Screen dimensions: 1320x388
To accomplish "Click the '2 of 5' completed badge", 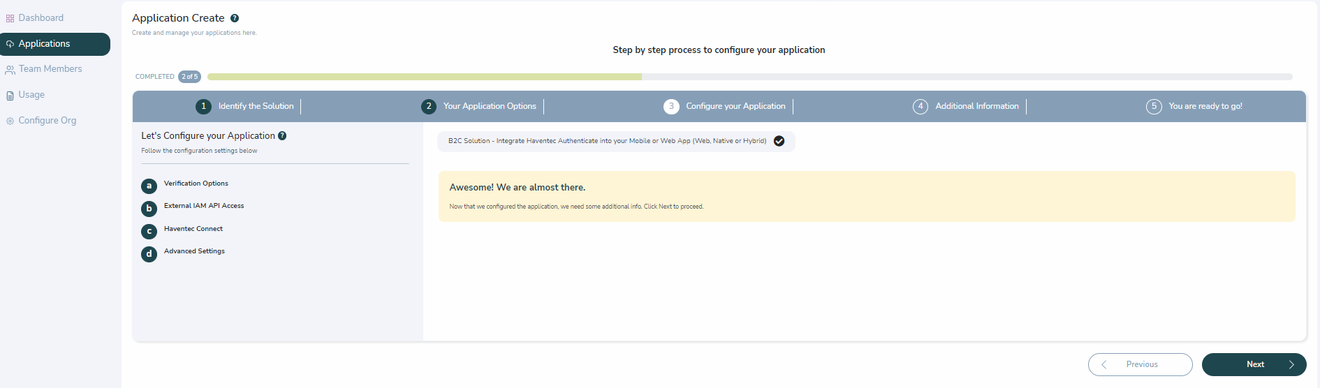I will pos(189,77).
